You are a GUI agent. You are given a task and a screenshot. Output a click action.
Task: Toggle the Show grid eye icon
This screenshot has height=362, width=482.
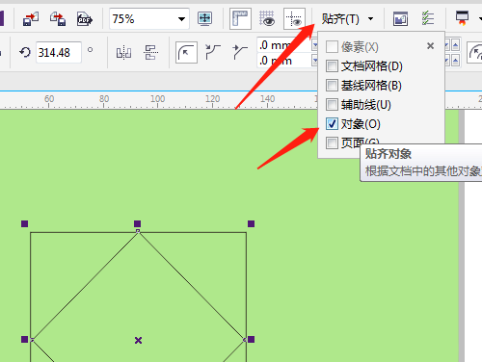pos(267,19)
